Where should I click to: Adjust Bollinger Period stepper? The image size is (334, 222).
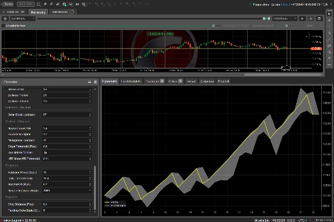click(90, 95)
